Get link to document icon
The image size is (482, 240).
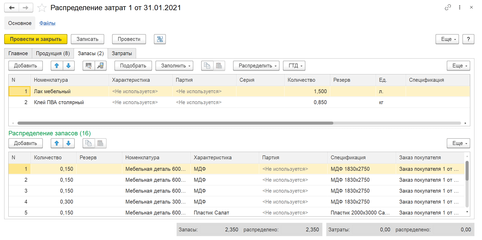(448, 8)
